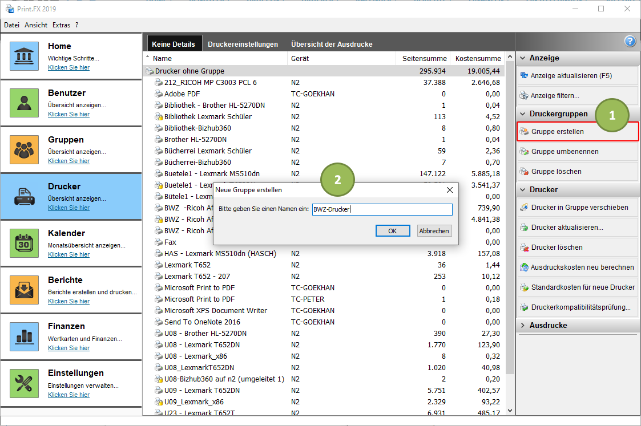Image resolution: width=641 pixels, height=426 pixels.
Task: Click the list scrollbar up arrow
Action: coord(510,57)
